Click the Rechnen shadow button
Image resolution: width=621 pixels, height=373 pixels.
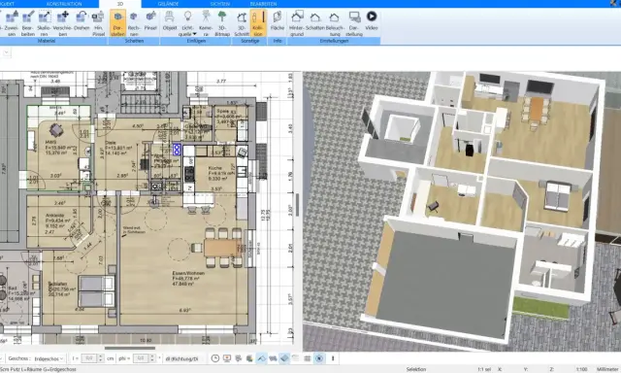pyautogui.click(x=134, y=23)
